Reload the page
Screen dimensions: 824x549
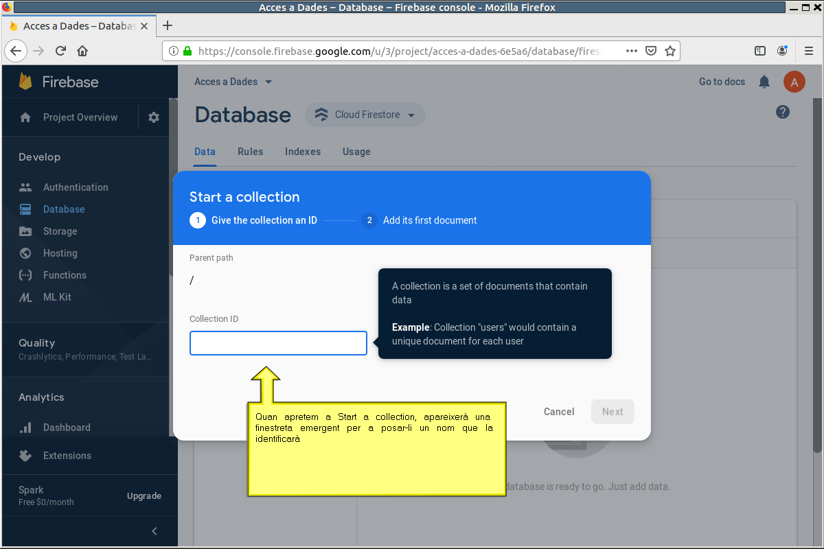pos(60,51)
